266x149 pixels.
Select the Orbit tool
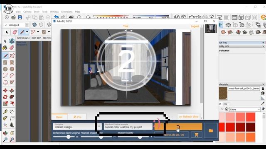[5, 133]
